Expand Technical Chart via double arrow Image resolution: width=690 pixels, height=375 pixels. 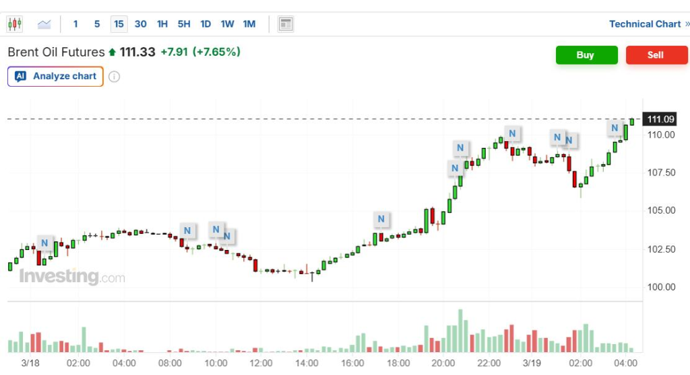click(687, 24)
